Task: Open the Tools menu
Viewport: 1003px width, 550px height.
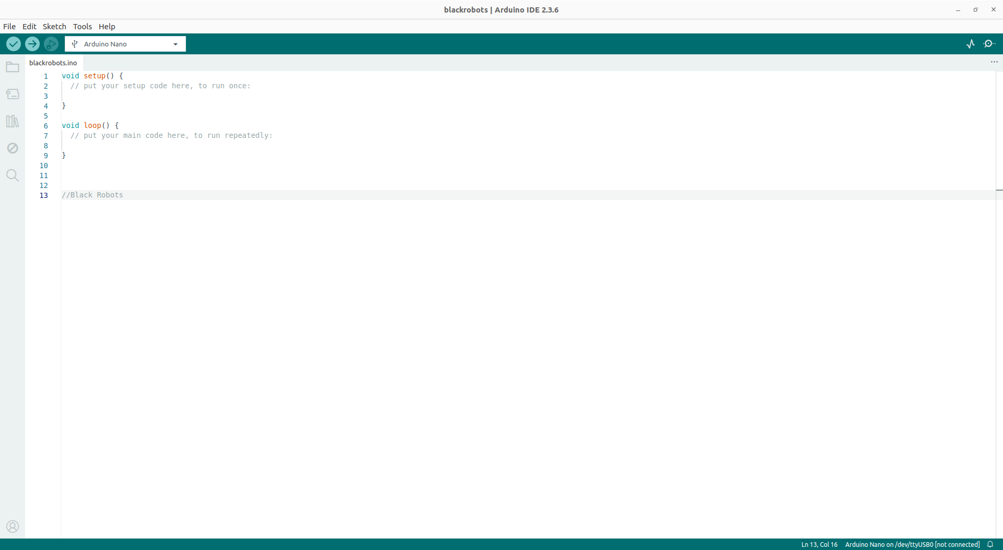Action: tap(83, 27)
